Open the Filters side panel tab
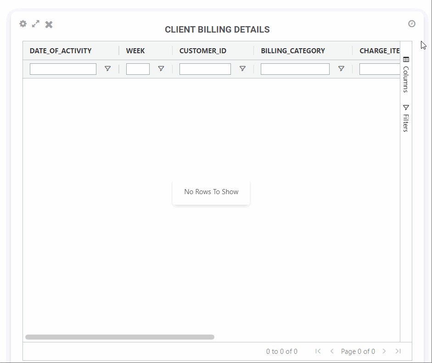 click(406, 118)
